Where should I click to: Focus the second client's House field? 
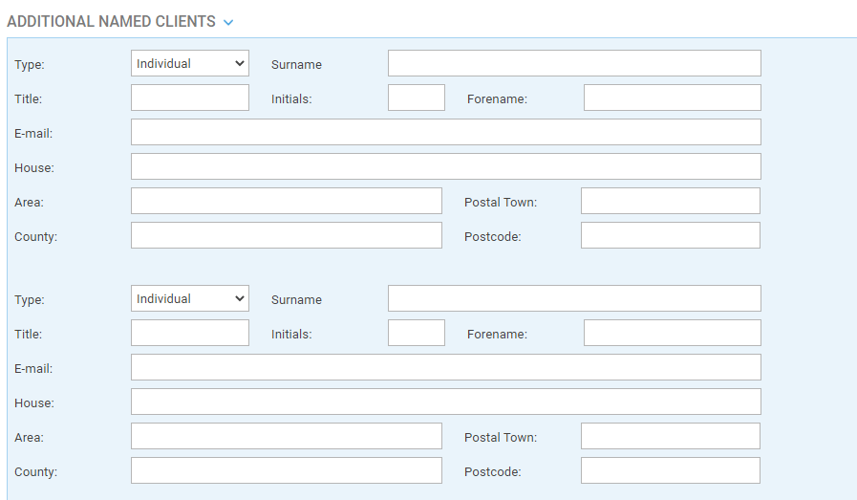446,402
